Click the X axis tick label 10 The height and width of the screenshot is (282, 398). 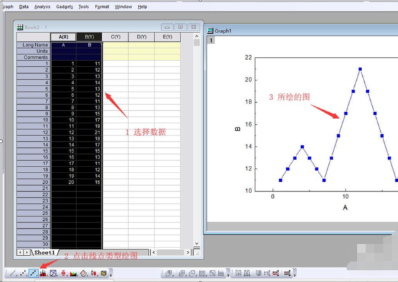346,196
